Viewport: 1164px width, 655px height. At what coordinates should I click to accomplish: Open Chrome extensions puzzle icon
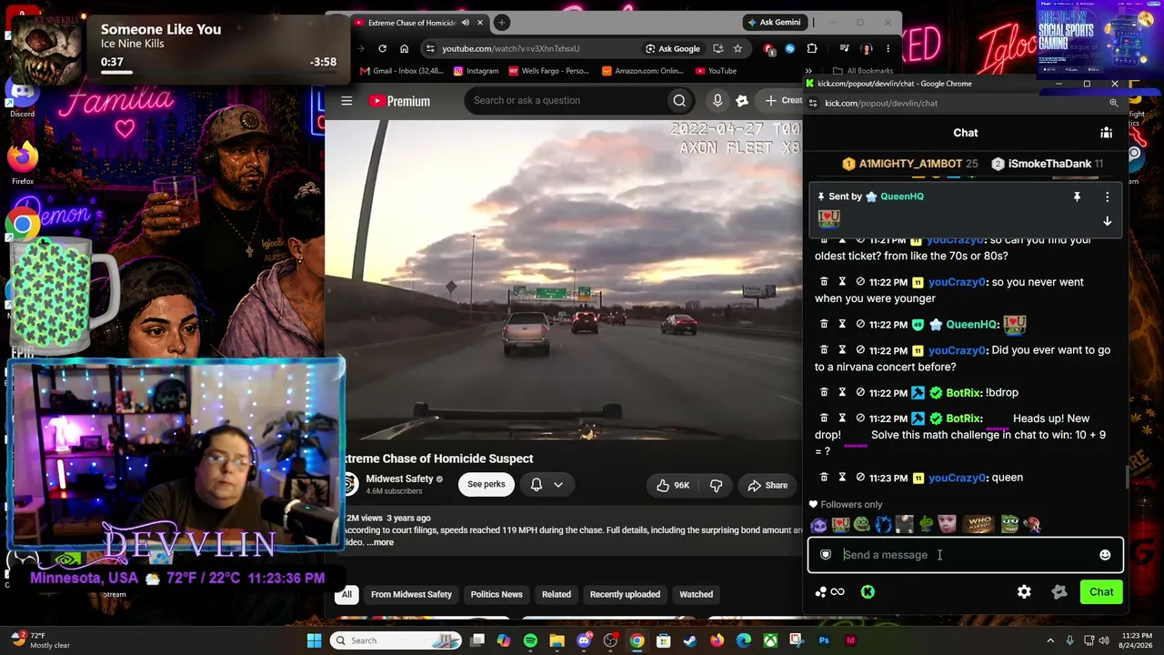[812, 48]
